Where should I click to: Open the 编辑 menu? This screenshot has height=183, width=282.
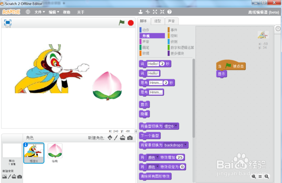point(54,12)
